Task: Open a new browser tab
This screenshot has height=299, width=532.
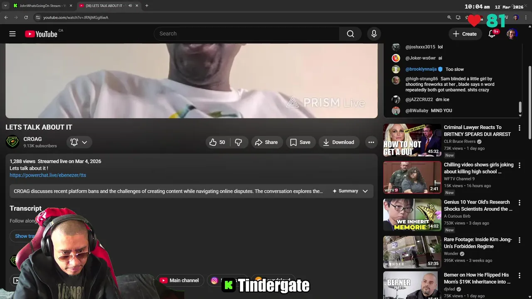Action: point(147,6)
